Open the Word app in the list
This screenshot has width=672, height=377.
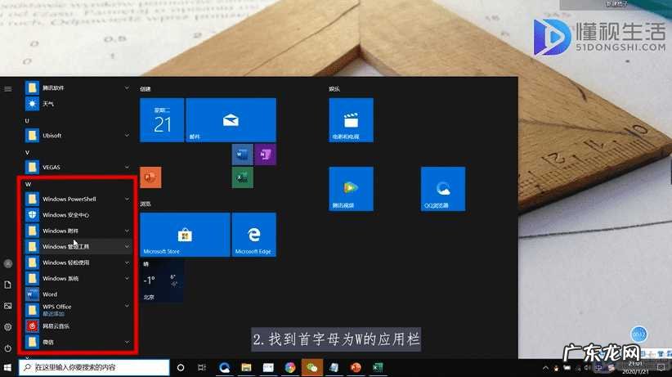pyautogui.click(x=49, y=294)
